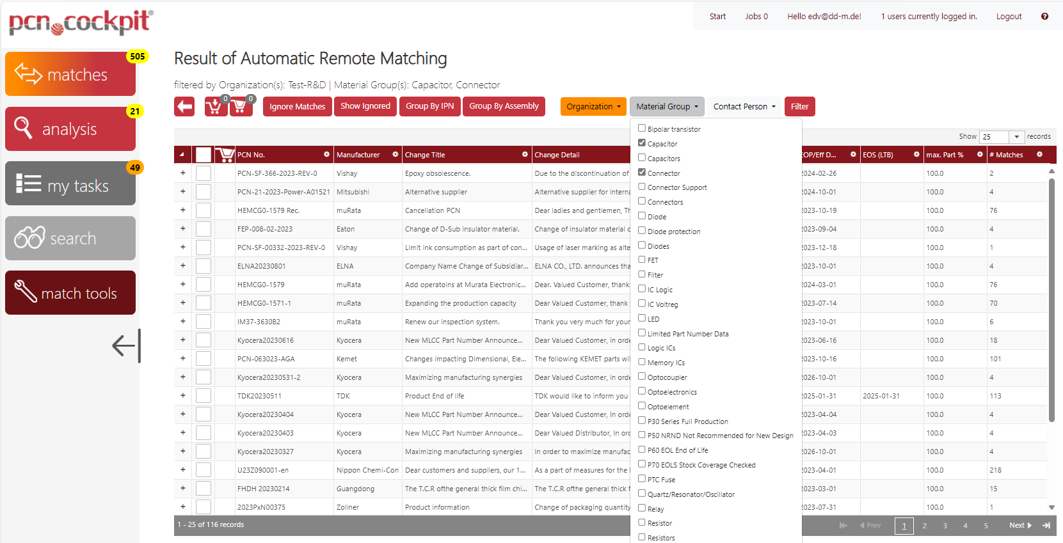The width and height of the screenshot is (1063, 543).
Task: Click the Group By IPN button
Action: click(x=429, y=106)
